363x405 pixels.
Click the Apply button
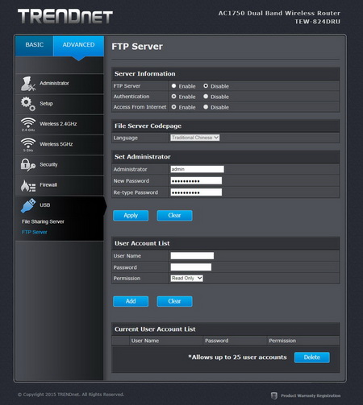pos(131,216)
